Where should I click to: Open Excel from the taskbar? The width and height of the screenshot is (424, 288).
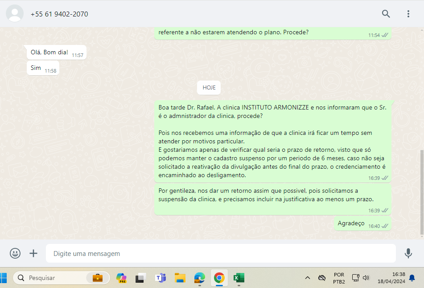pyautogui.click(x=239, y=278)
